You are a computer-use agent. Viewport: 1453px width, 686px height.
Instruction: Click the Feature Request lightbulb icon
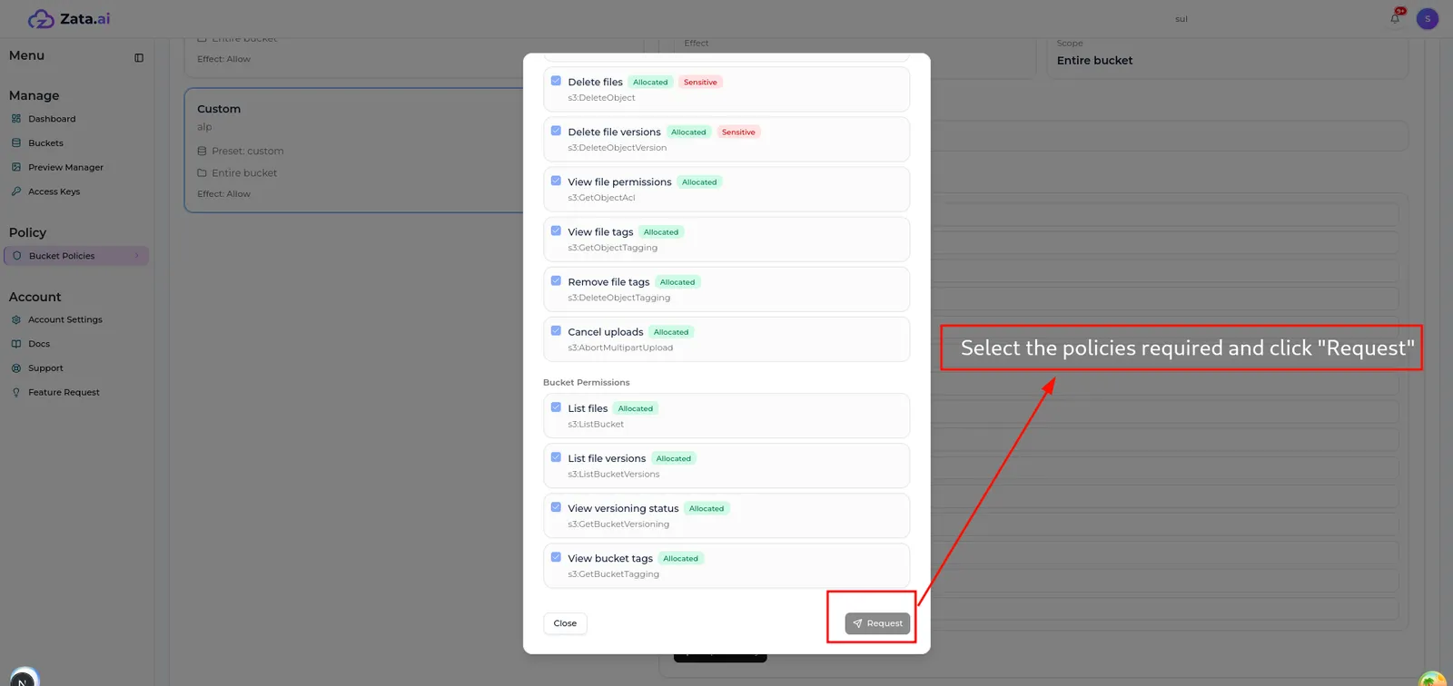coord(16,393)
